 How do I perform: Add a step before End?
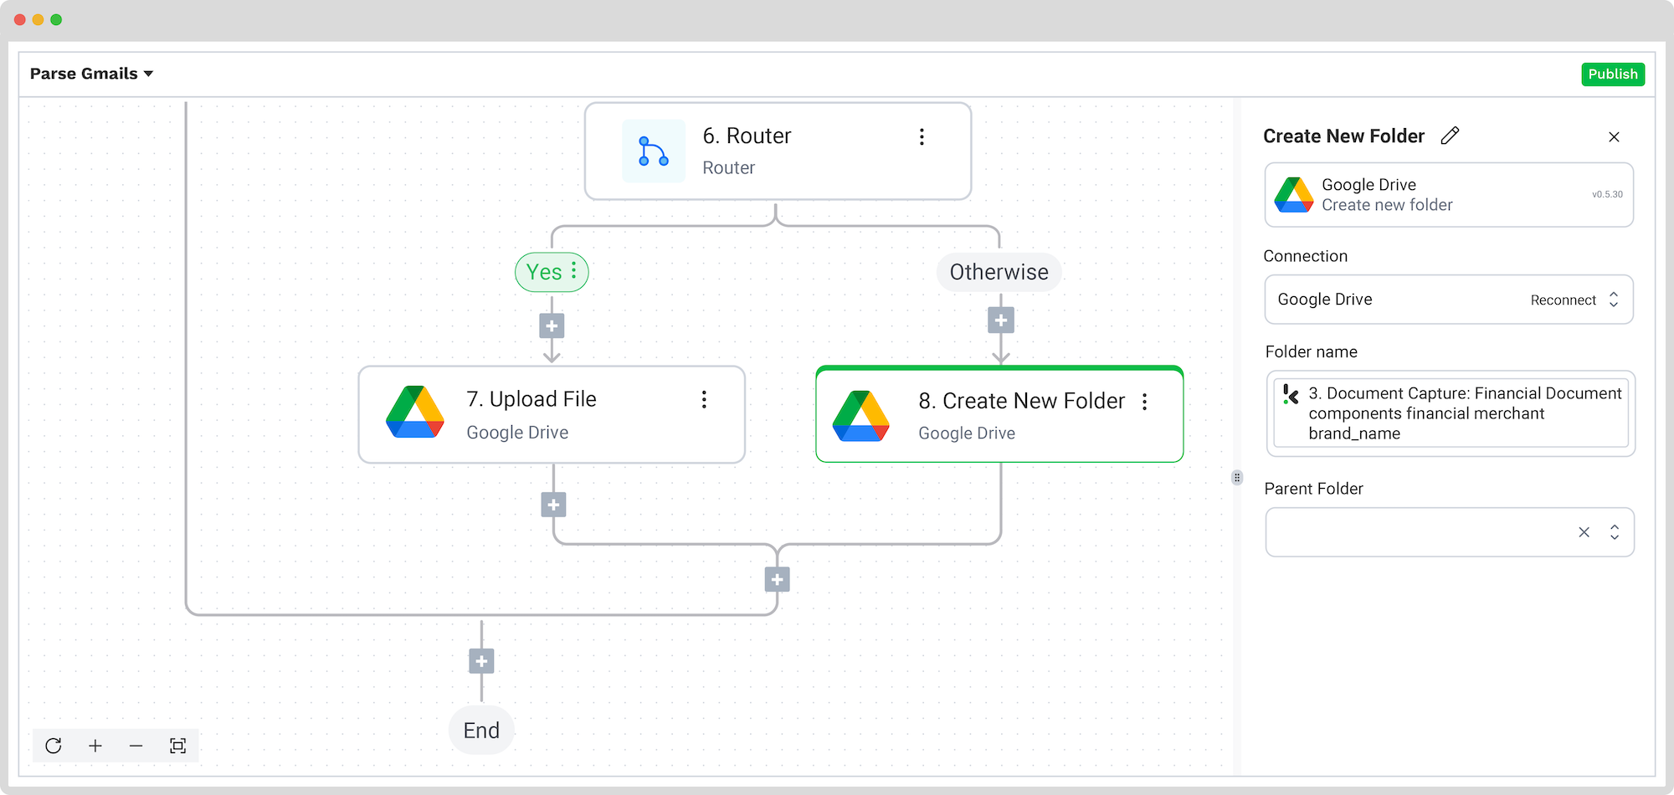[x=481, y=661]
